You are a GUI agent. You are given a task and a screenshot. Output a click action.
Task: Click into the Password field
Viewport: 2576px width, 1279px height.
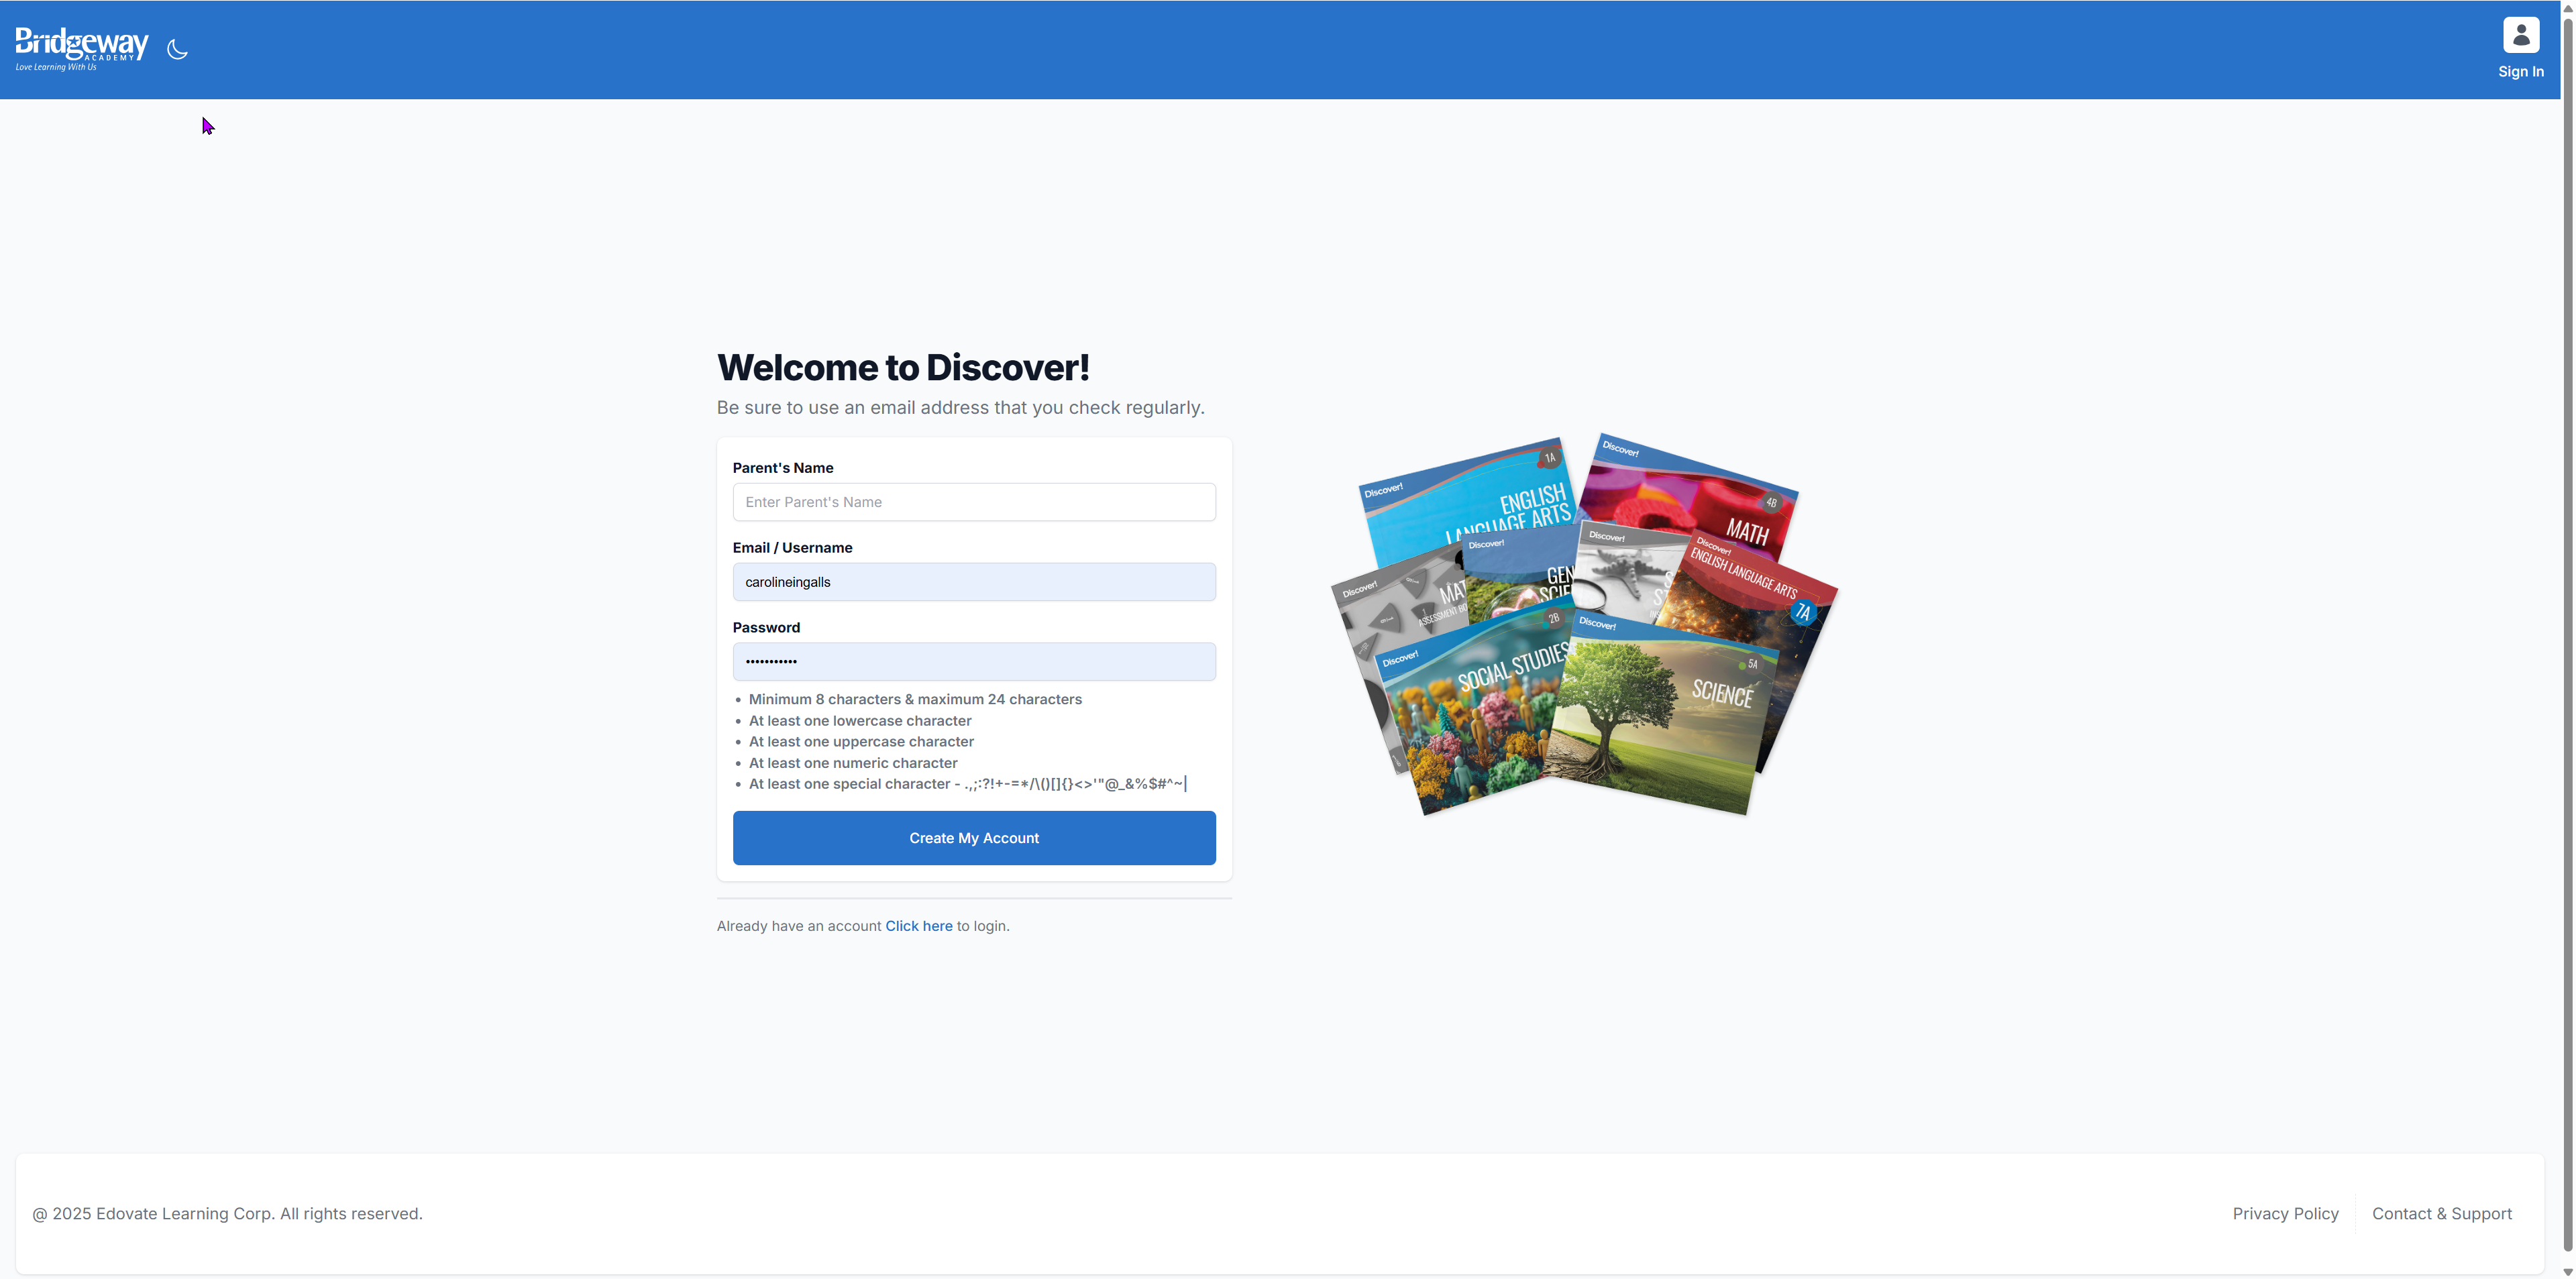point(973,662)
